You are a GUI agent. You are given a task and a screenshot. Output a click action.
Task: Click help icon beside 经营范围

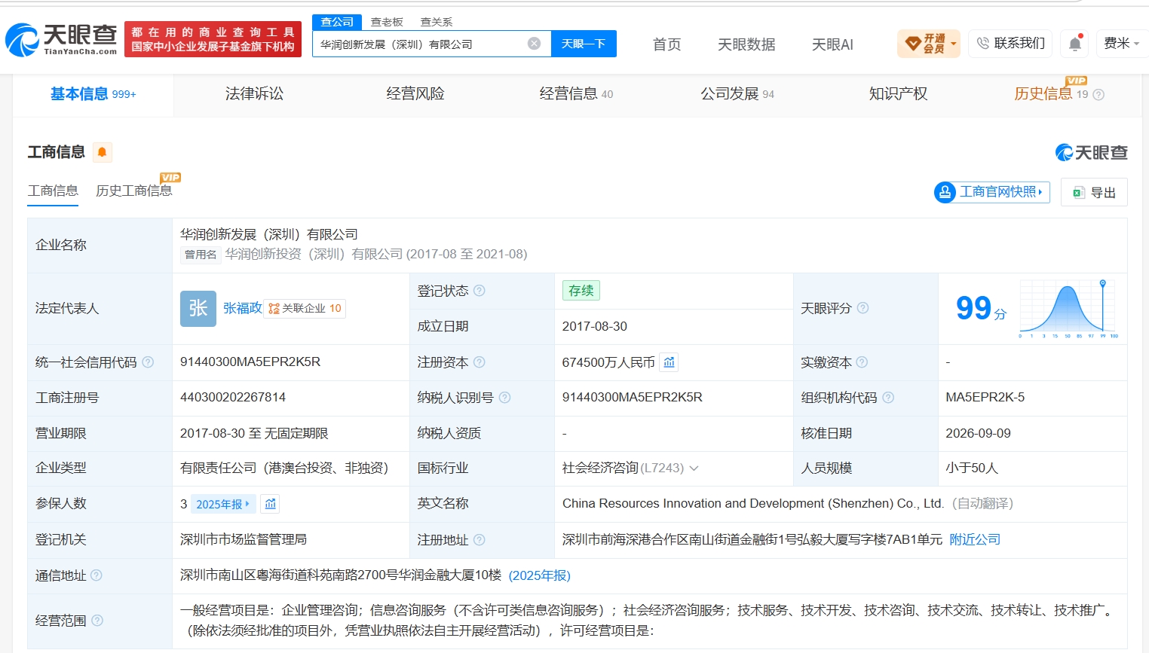(97, 621)
